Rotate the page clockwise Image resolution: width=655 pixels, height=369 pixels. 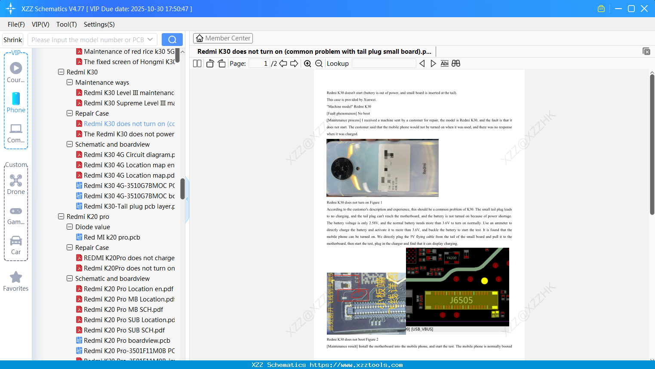coord(221,64)
